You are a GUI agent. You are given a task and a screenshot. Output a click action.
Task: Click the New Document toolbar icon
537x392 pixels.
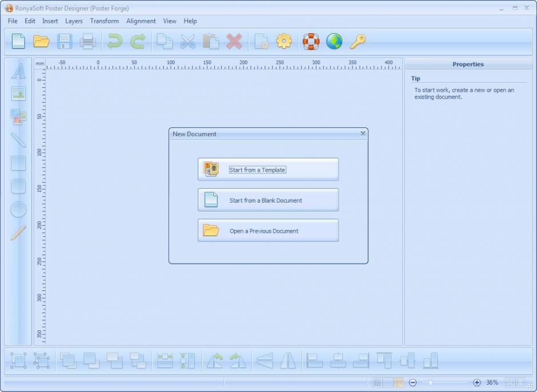pyautogui.click(x=18, y=42)
